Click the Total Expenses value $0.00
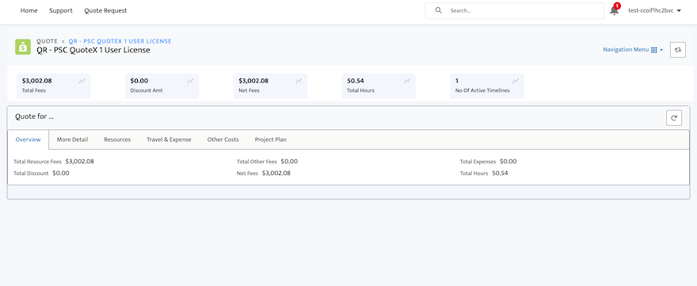Screen dimensions: 697x286 point(508,162)
